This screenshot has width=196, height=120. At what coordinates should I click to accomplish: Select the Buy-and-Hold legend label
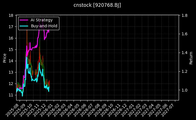pyautogui.click(x=44, y=26)
